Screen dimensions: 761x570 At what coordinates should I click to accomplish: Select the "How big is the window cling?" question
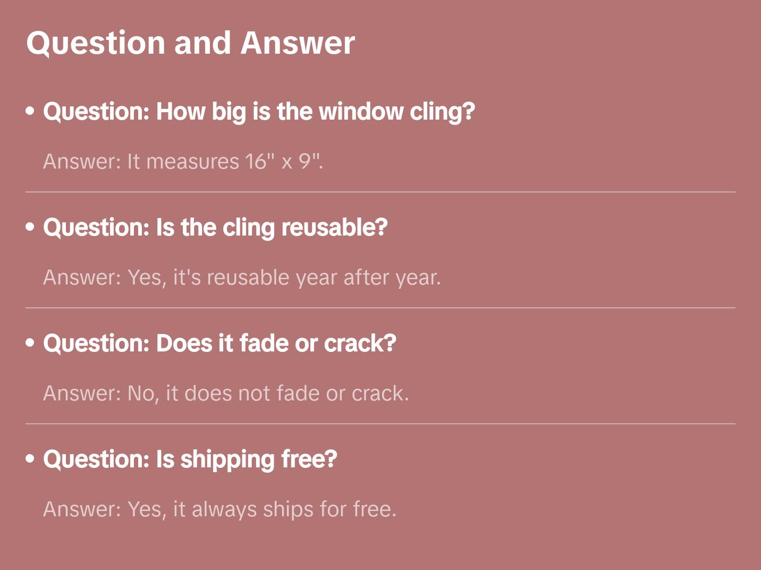tap(259, 112)
